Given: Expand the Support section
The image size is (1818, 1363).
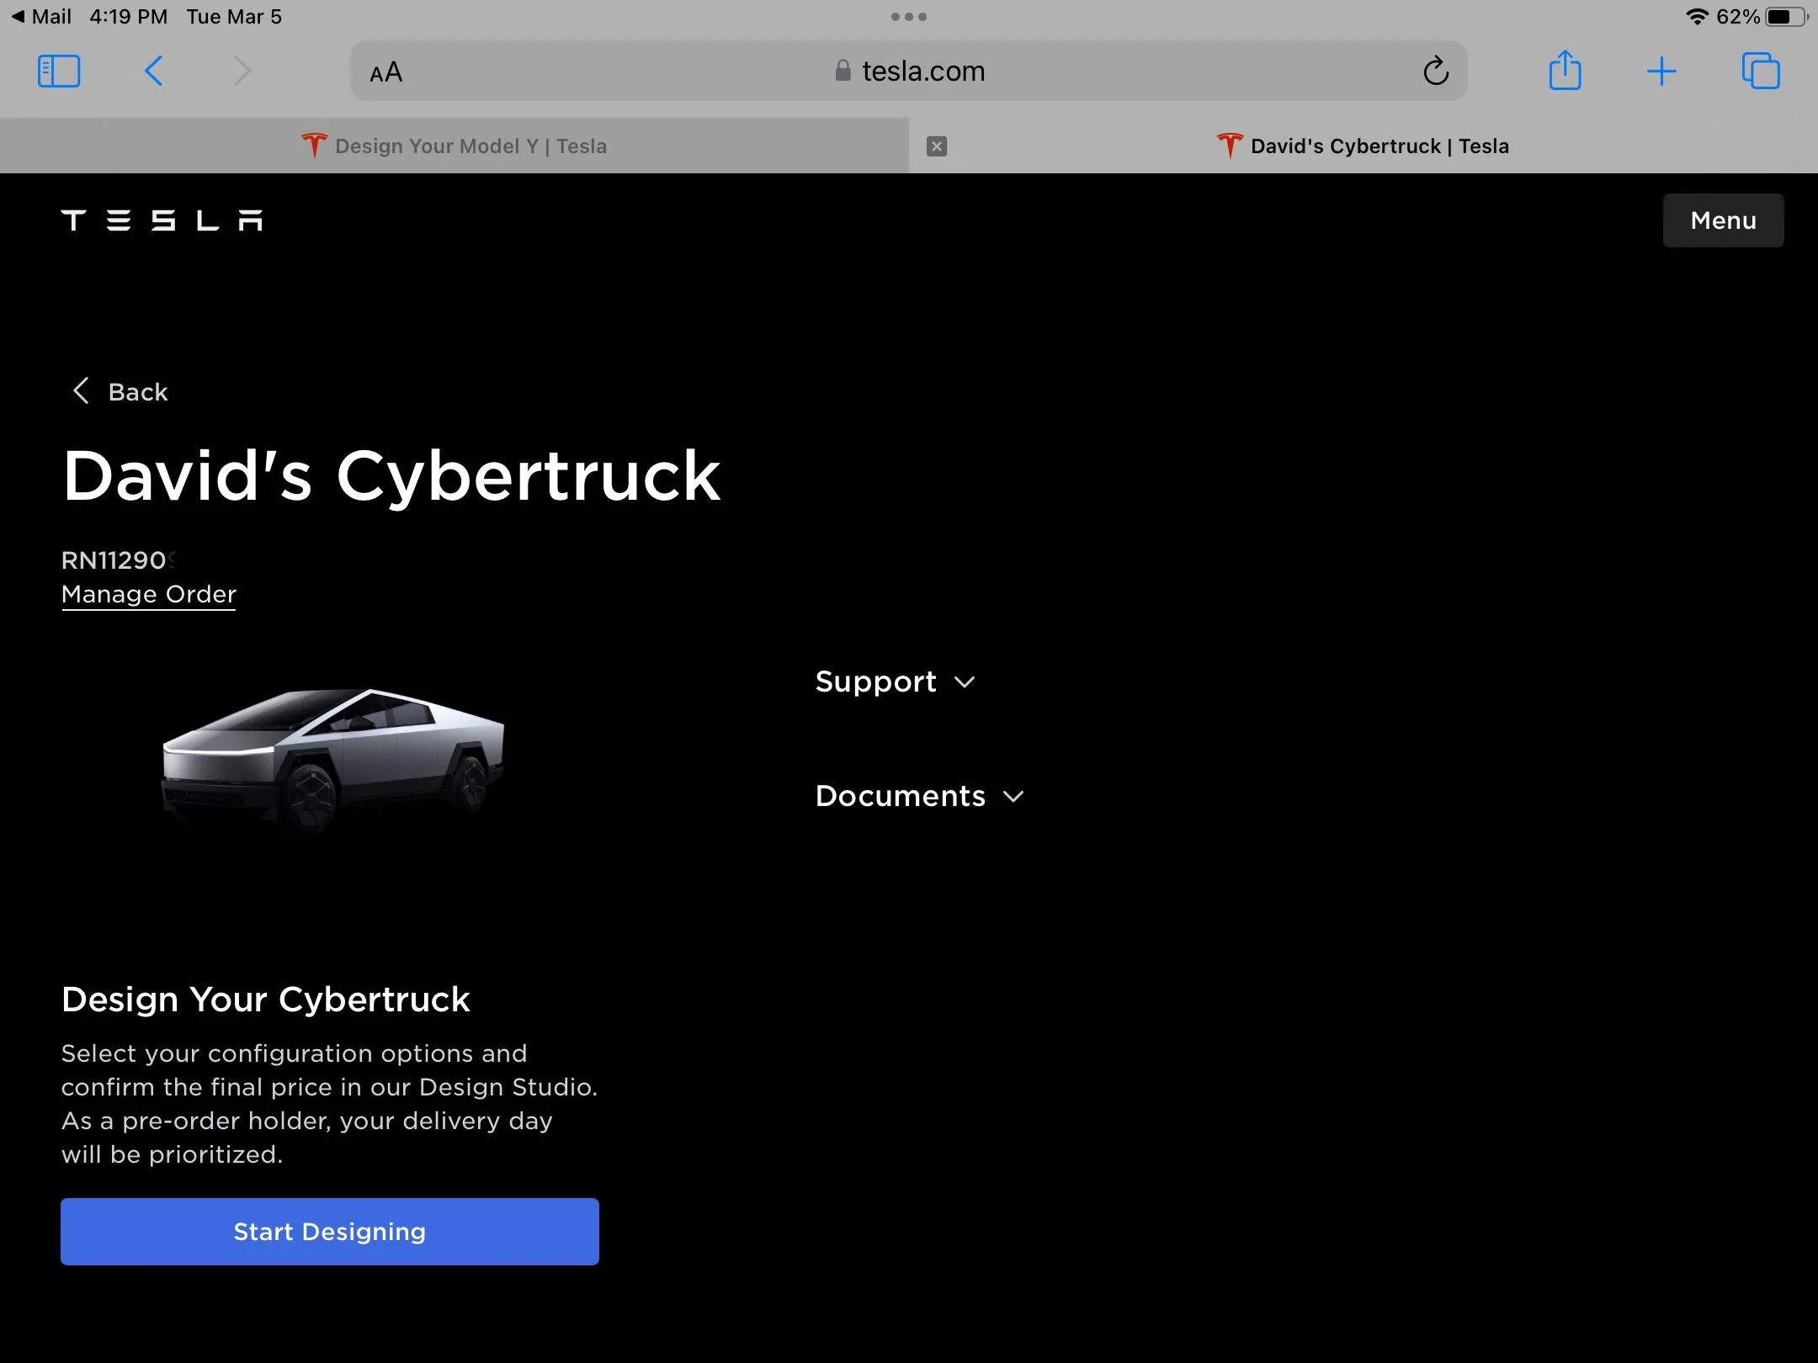Looking at the screenshot, I should 896,681.
